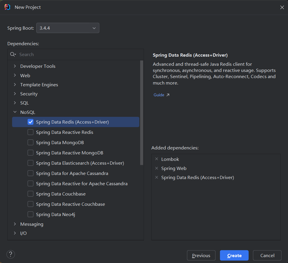Close the New Project dialog
The image size is (288, 263).
(x=282, y=7)
